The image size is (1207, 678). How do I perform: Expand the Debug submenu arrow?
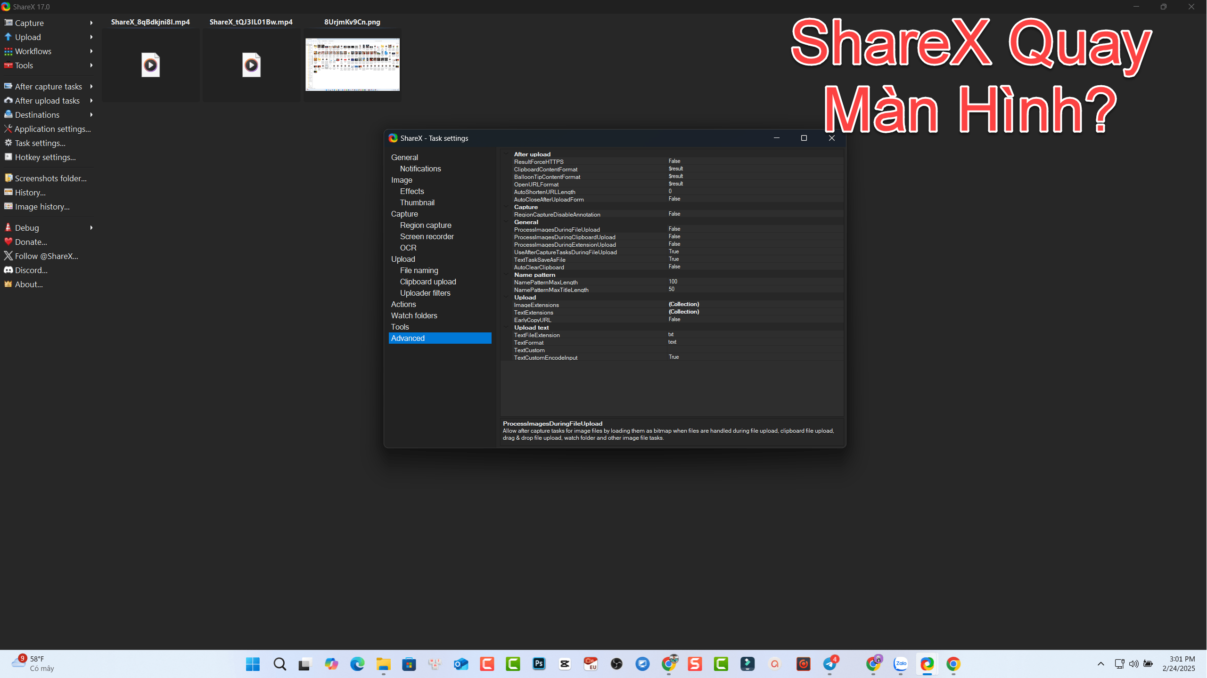pyautogui.click(x=91, y=228)
